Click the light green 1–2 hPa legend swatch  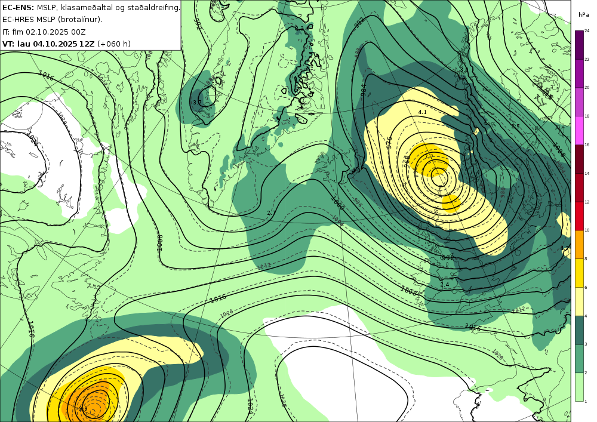pyautogui.click(x=578, y=387)
